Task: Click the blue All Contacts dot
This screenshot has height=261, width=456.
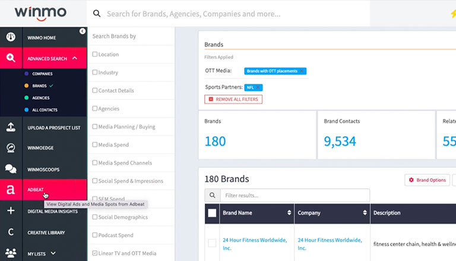Action: click(27, 110)
